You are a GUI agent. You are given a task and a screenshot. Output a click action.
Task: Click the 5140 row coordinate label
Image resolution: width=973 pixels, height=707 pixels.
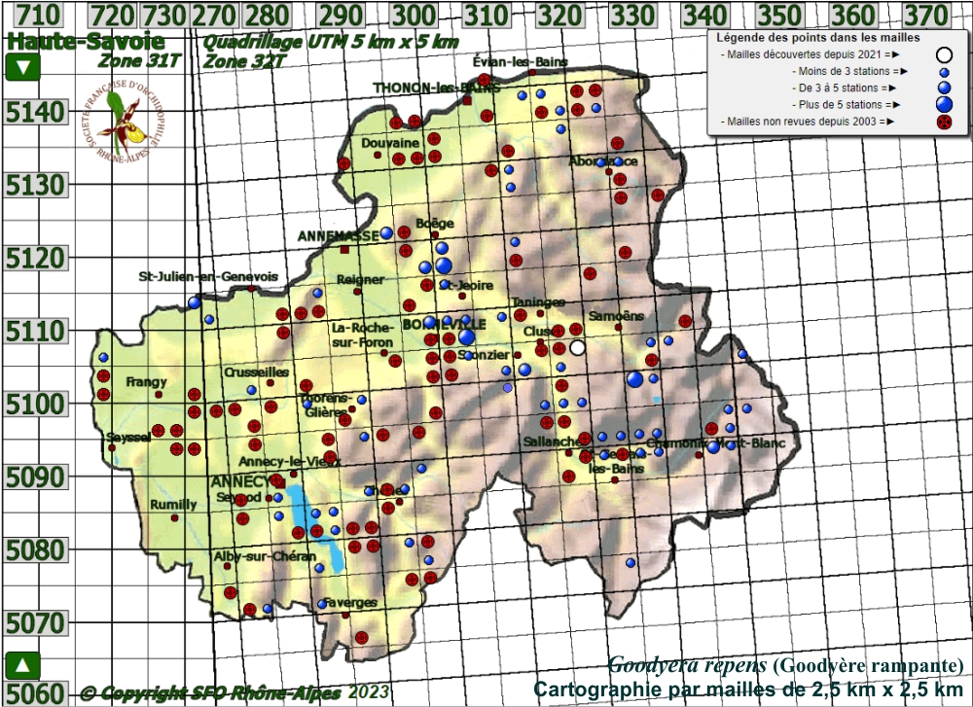[36, 112]
